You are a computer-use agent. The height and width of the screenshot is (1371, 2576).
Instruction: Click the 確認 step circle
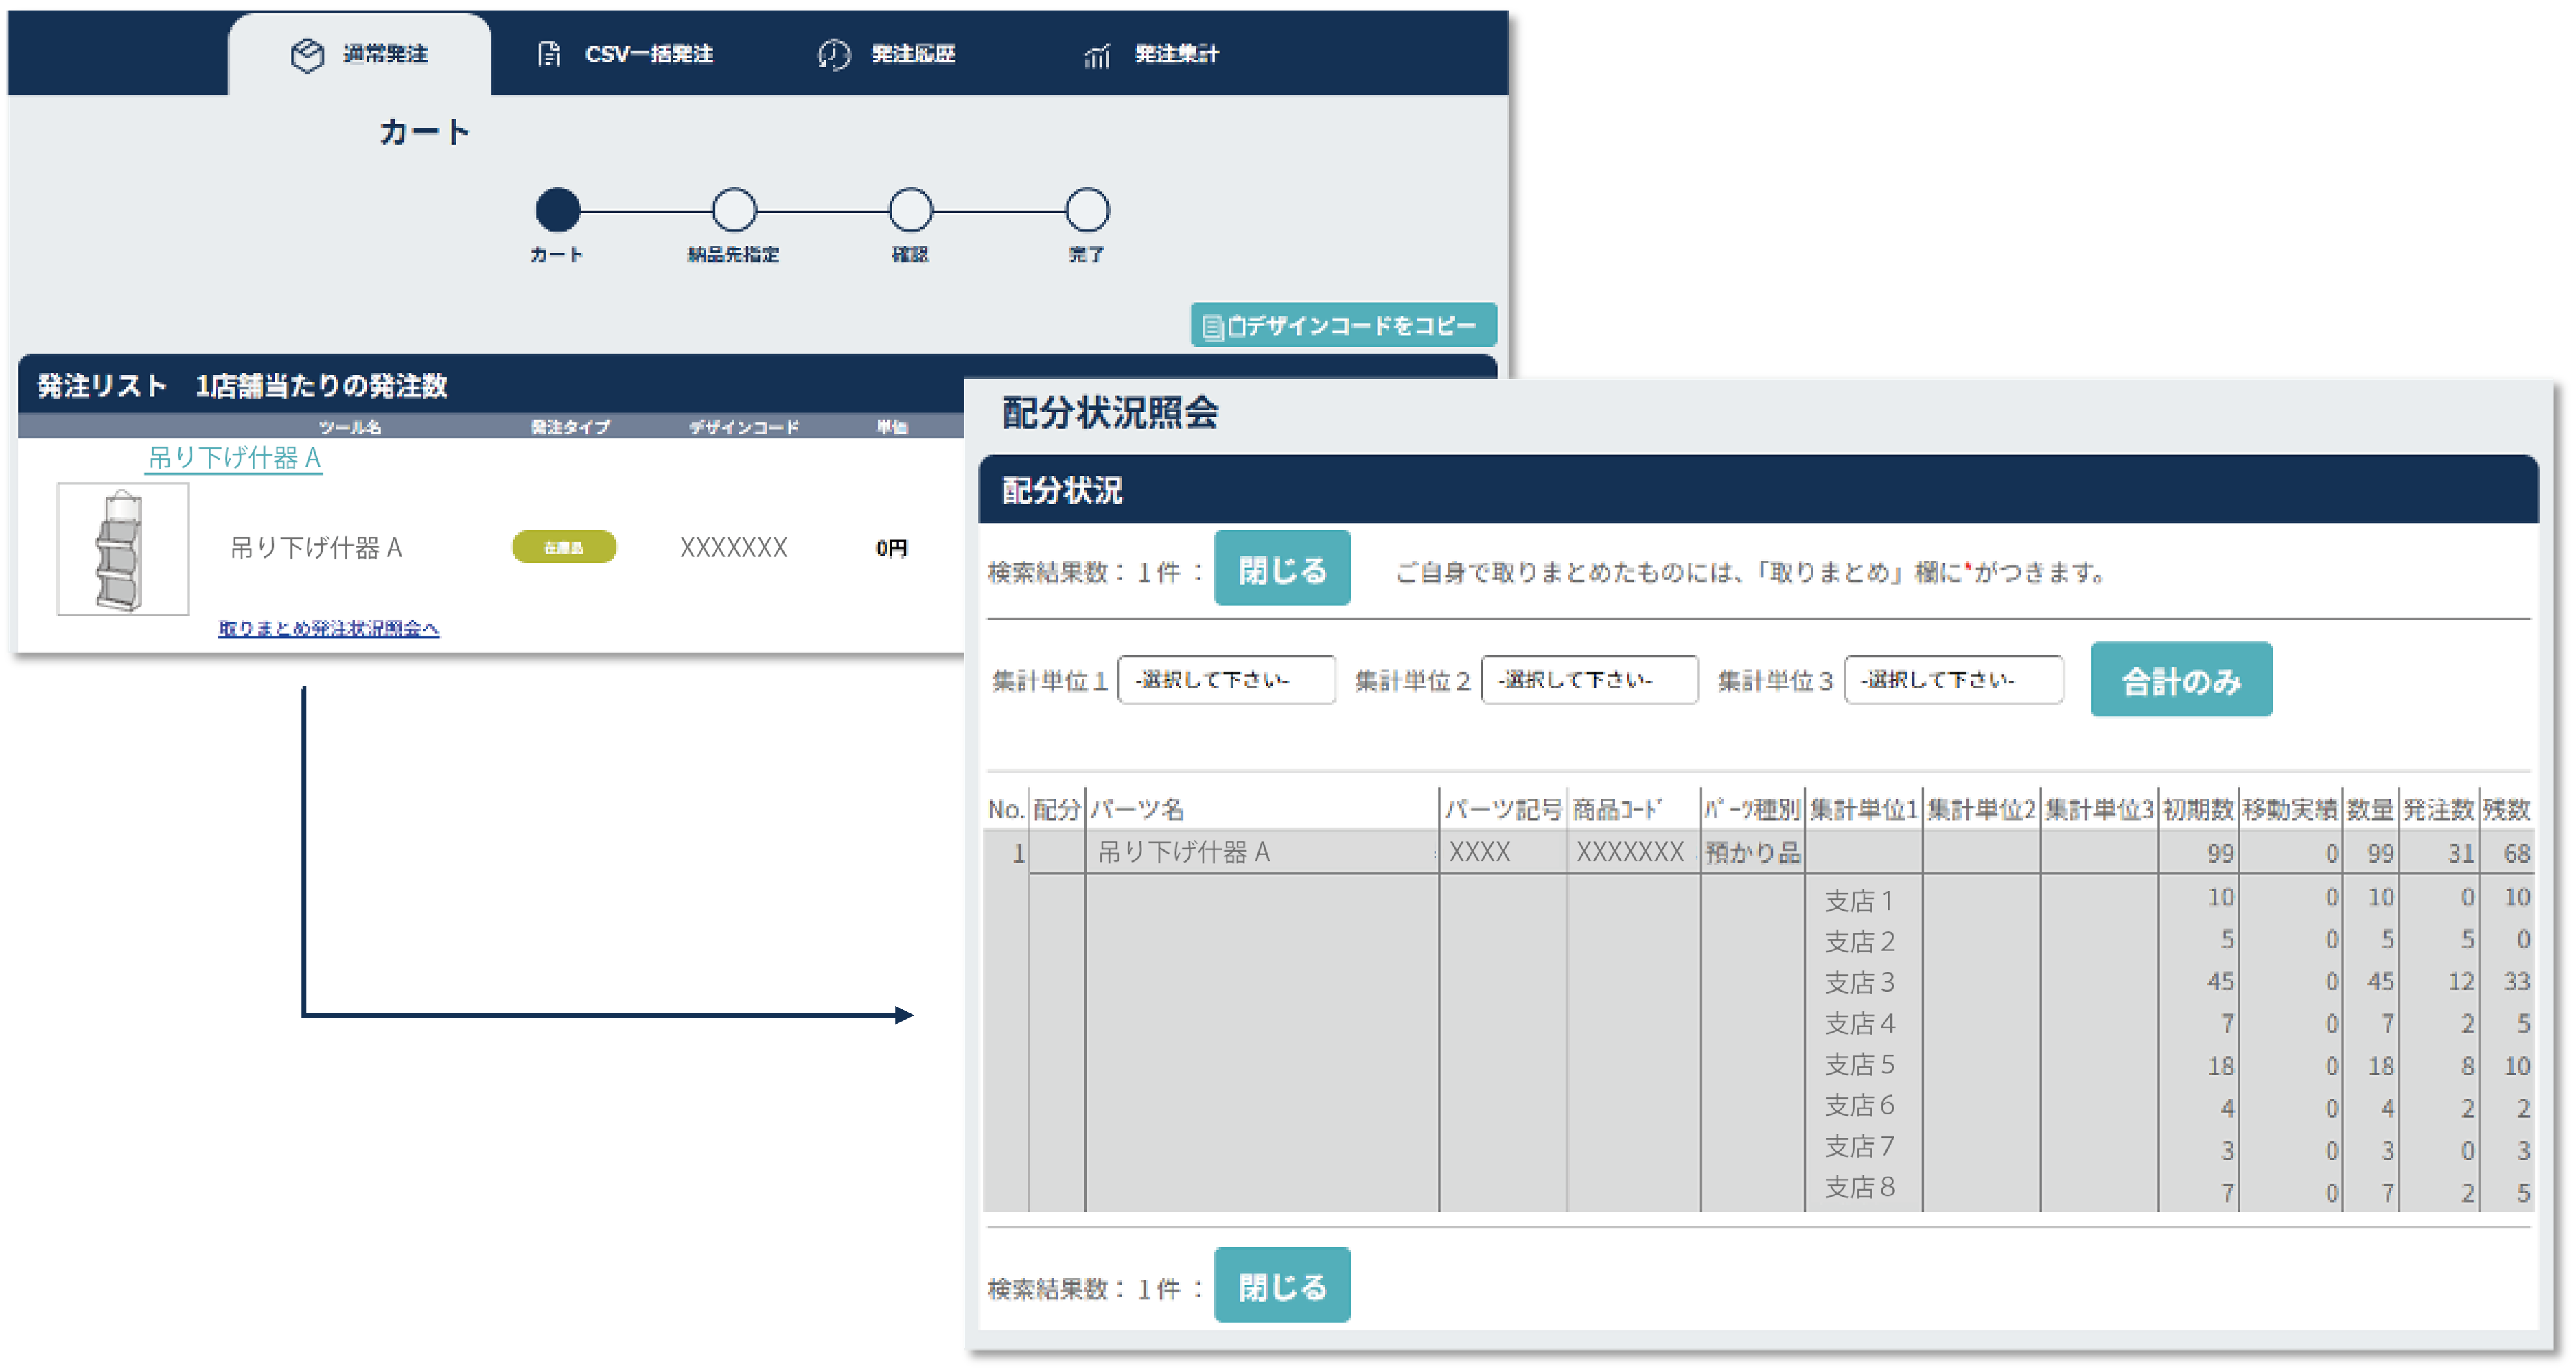(910, 210)
